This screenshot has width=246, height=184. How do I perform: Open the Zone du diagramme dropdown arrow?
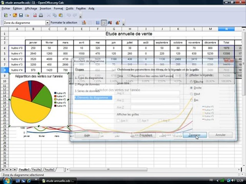click(x=48, y=23)
